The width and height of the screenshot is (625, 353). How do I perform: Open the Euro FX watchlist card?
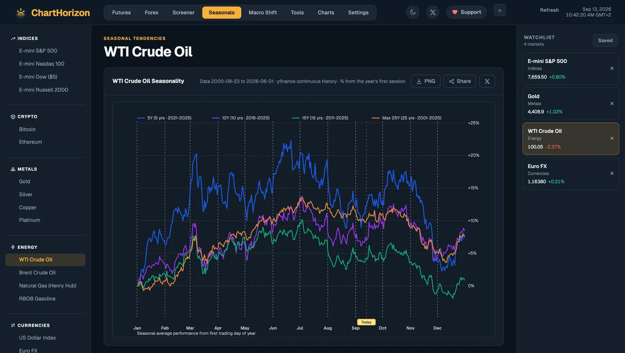(x=571, y=174)
